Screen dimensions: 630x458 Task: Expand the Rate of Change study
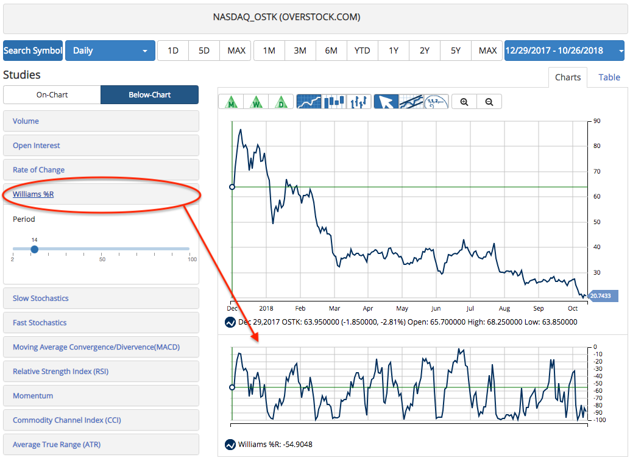[x=101, y=169]
